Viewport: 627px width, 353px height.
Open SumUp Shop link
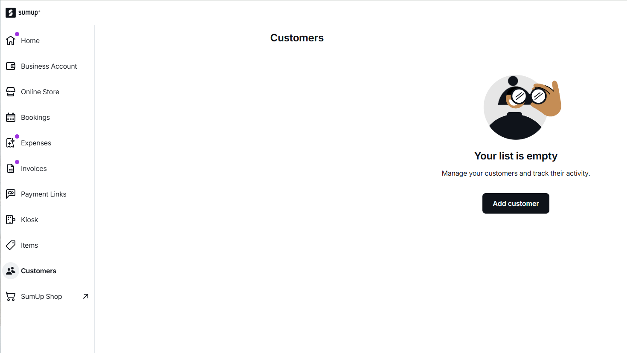[47, 296]
